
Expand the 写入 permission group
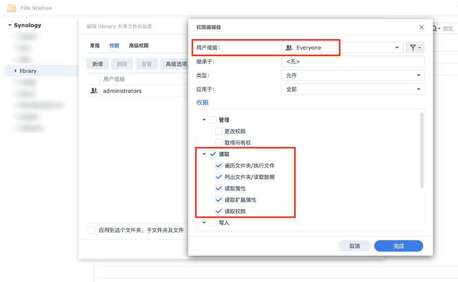click(204, 222)
